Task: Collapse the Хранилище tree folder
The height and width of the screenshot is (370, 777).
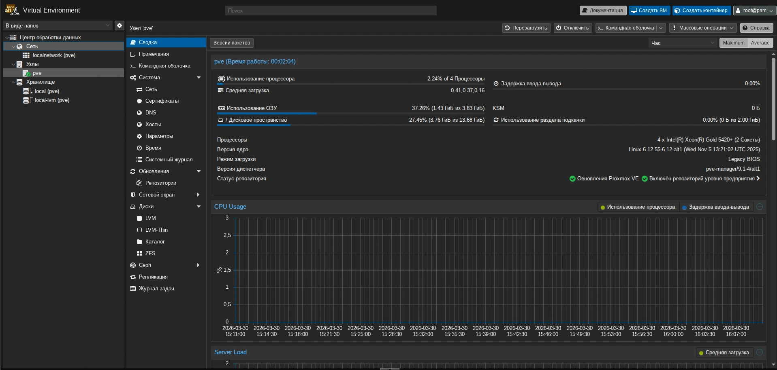Action: (13, 82)
